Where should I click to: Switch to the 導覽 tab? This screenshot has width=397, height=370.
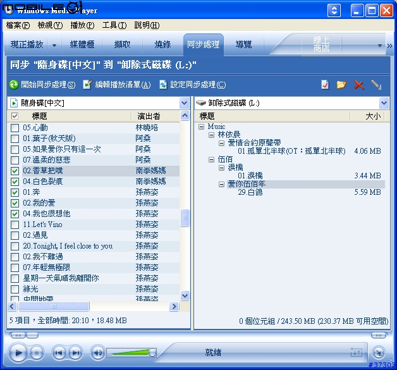[243, 44]
